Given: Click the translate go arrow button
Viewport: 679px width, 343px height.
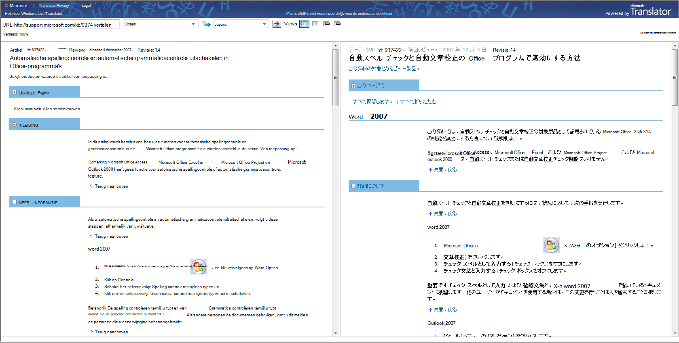Looking at the screenshot, I should (277, 24).
